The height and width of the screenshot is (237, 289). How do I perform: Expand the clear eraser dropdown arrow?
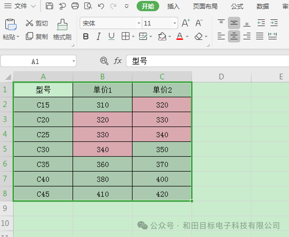pos(206,36)
